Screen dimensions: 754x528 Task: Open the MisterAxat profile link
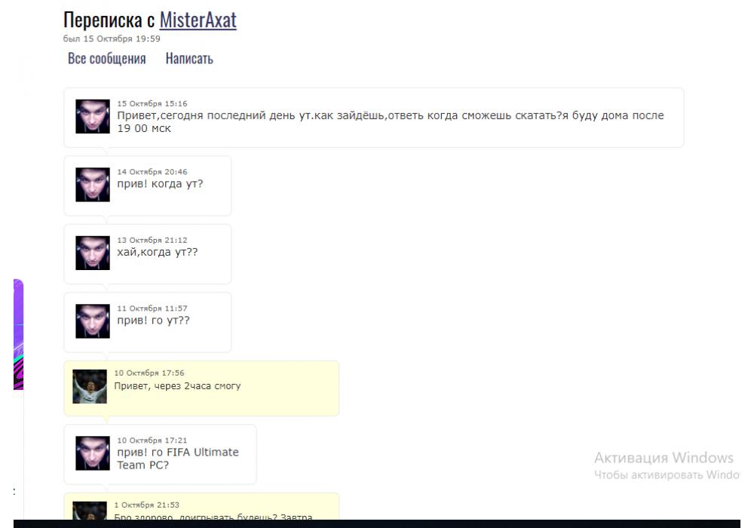point(198,20)
